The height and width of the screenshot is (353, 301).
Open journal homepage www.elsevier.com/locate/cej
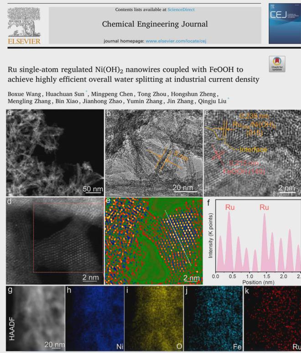point(176,41)
